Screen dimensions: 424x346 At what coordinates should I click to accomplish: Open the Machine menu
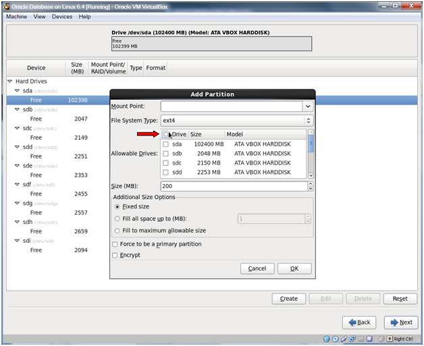(17, 17)
